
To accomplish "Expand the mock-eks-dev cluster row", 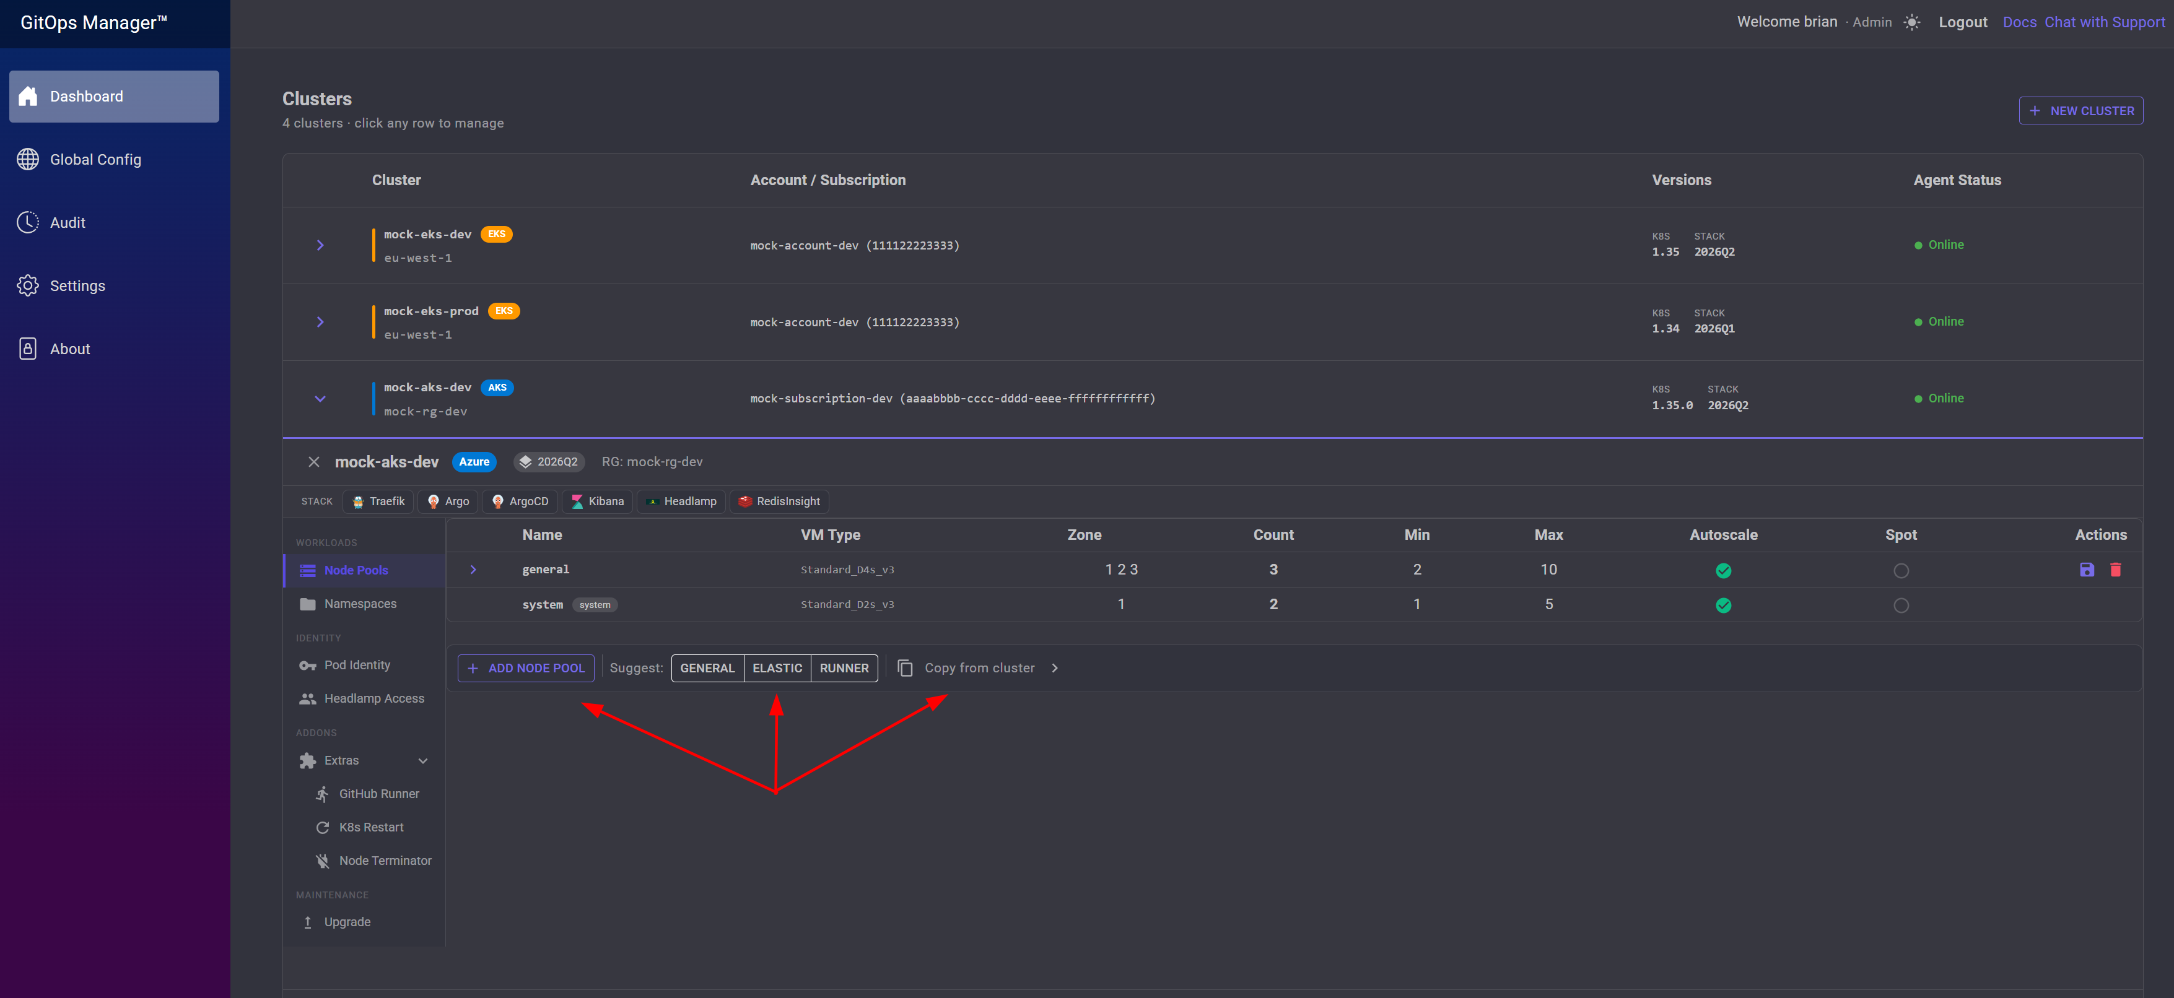I will [x=320, y=246].
